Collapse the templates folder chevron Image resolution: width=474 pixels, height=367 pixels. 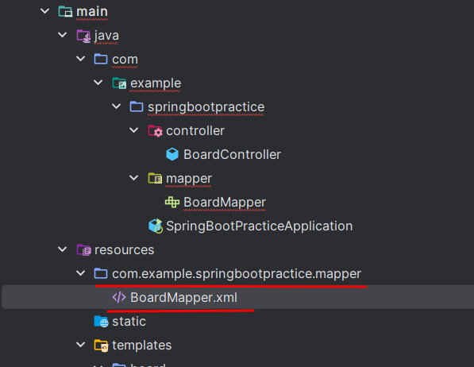tap(80, 345)
